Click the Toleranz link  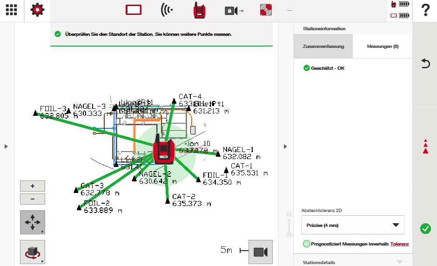399,244
